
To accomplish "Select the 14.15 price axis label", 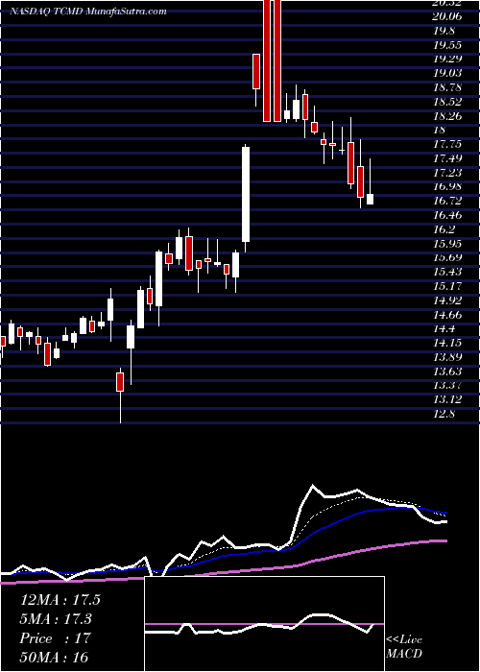I will (x=446, y=343).
